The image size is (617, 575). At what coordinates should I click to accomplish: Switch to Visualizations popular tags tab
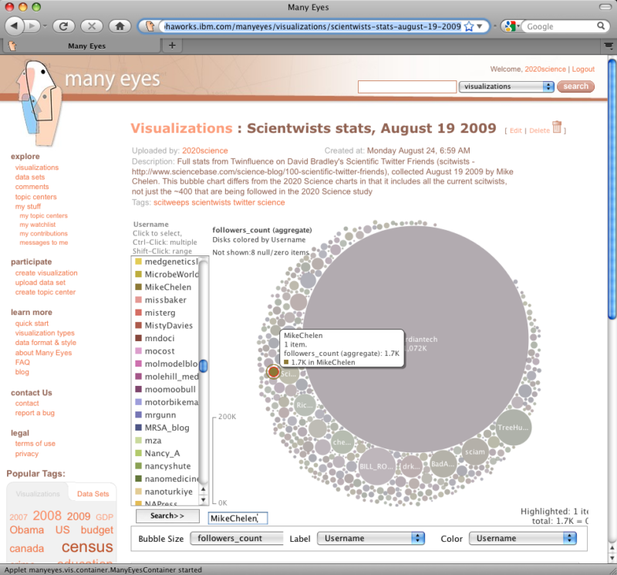coord(38,494)
